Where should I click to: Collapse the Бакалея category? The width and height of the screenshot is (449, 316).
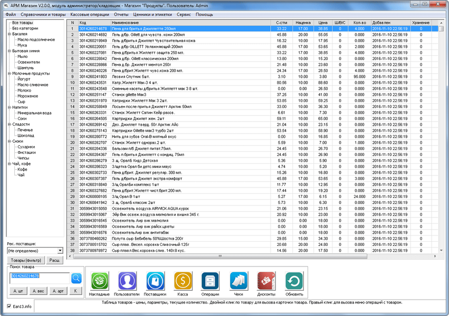[x=9, y=34]
